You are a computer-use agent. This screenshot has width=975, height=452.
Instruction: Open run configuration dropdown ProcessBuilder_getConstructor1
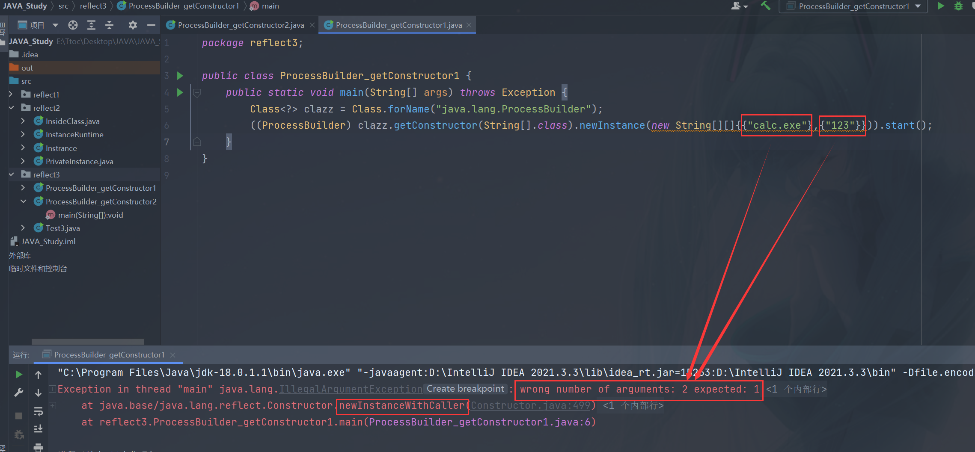click(853, 6)
